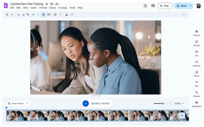Open the version history clock icon

click(145, 6)
